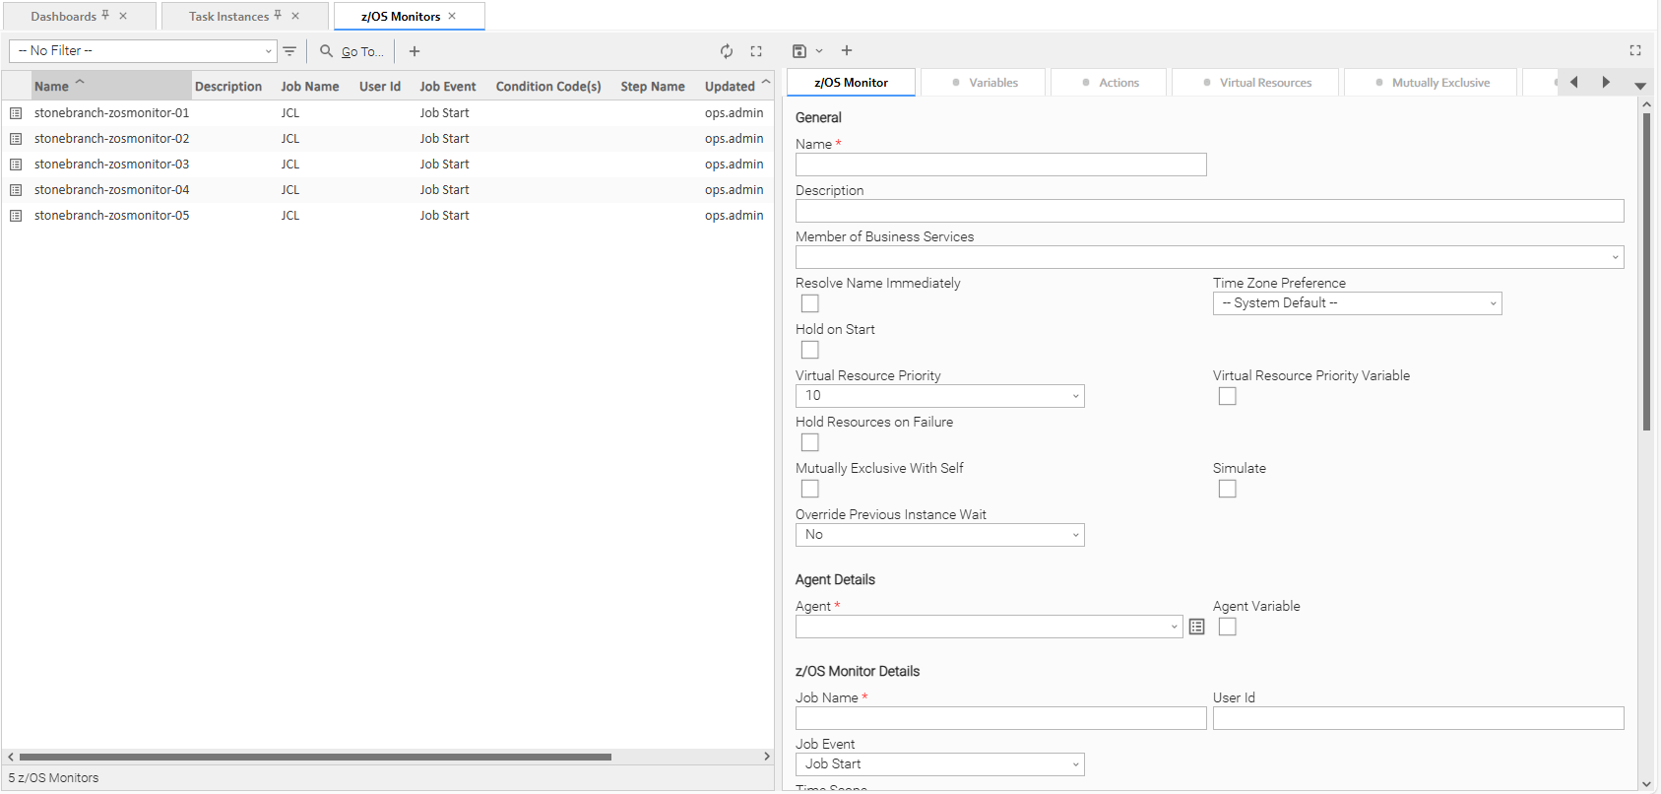The image size is (1661, 794).
Task: Open the Time Zone Preference dropdown
Action: pyautogui.click(x=1357, y=303)
